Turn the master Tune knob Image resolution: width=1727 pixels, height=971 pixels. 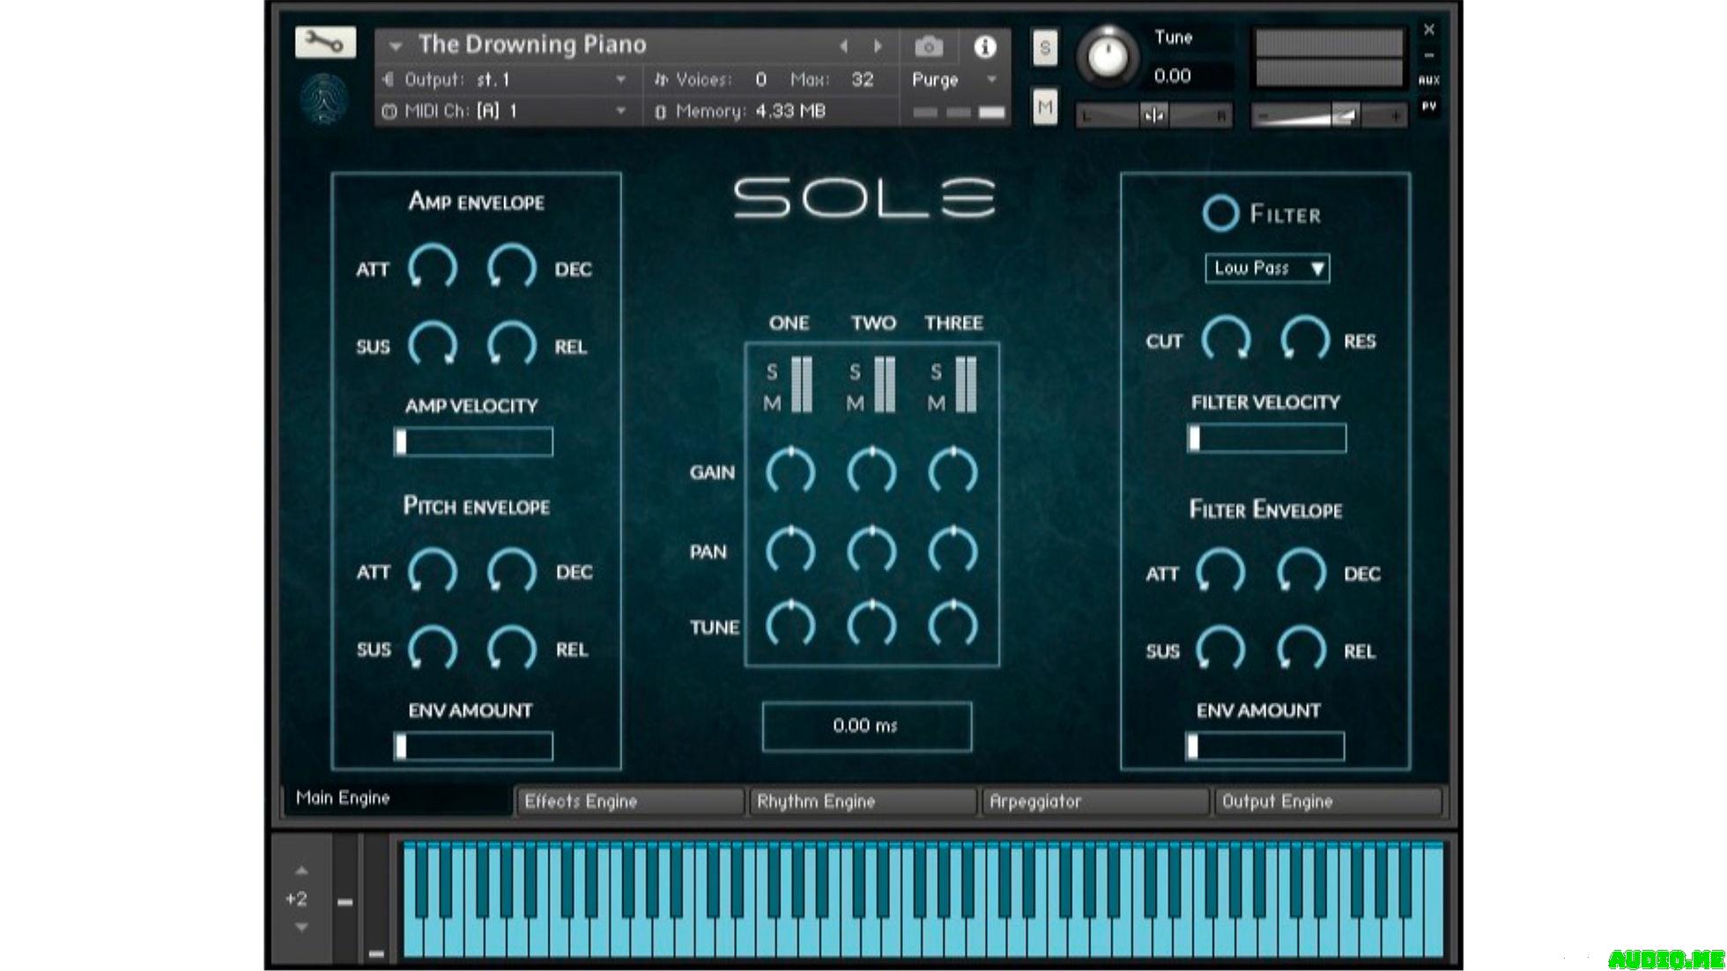1108,56
